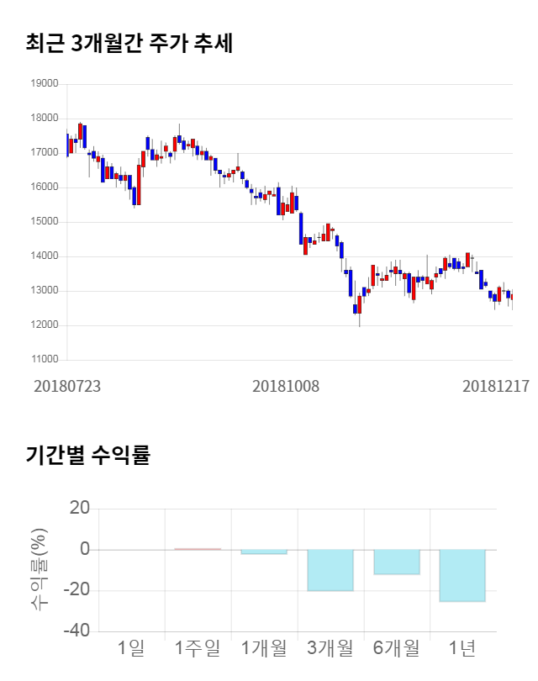Image resolution: width=538 pixels, height=681 pixels.
Task: Click the 1년 return bar
Action: [462, 575]
